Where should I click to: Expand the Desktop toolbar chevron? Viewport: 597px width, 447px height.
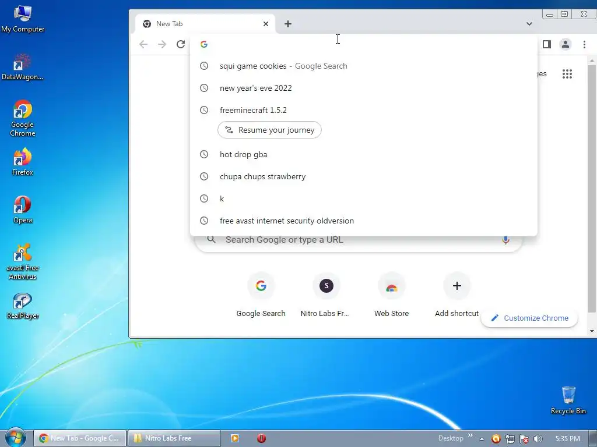(x=470, y=435)
